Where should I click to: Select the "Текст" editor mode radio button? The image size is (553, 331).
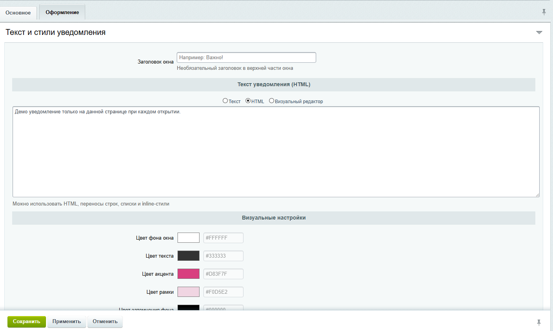click(x=225, y=101)
